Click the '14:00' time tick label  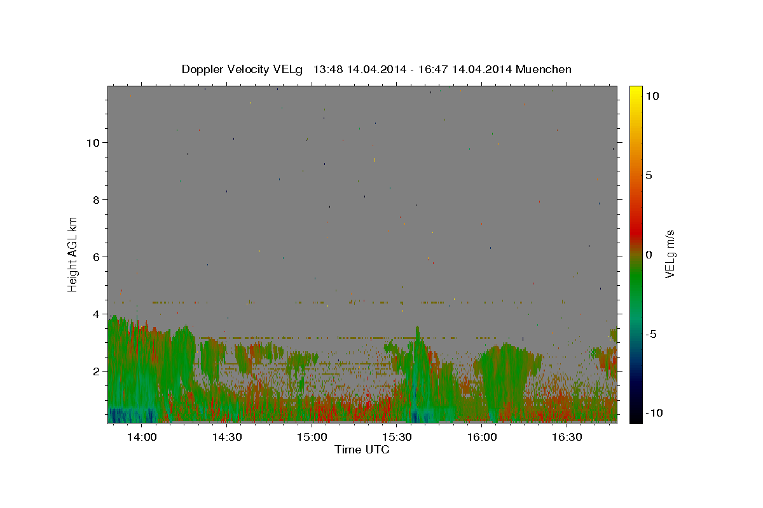coord(142,437)
